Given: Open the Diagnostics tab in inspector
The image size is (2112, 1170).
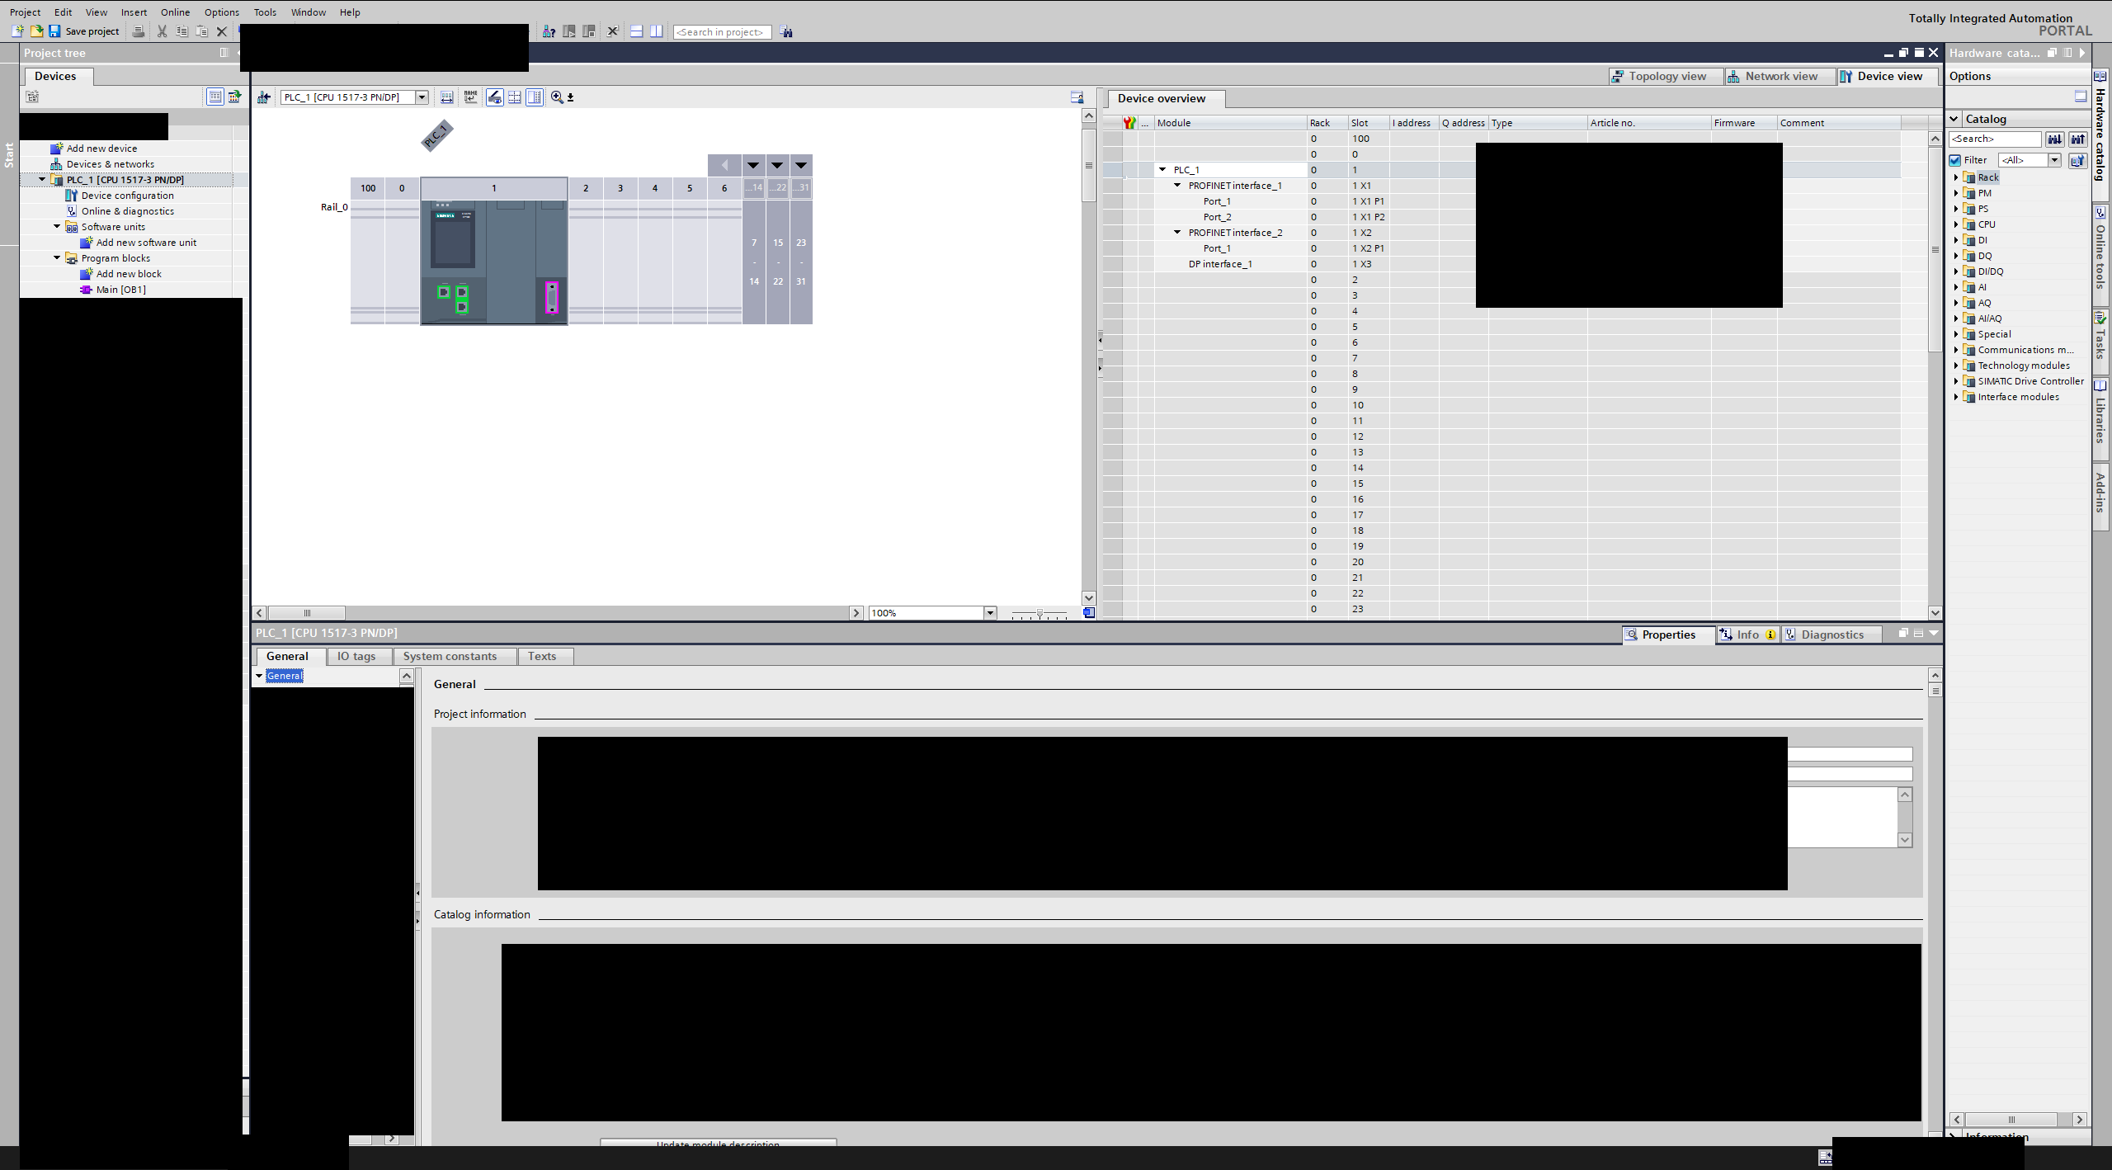Looking at the screenshot, I should (x=1831, y=635).
